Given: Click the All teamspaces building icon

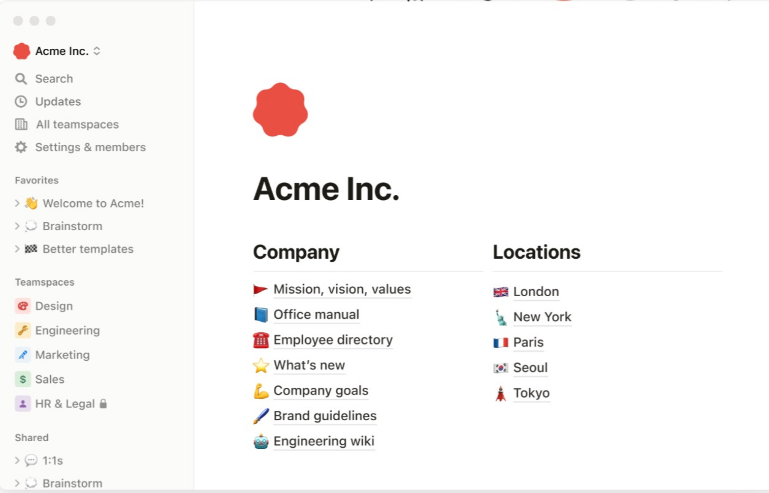Looking at the screenshot, I should 21,124.
